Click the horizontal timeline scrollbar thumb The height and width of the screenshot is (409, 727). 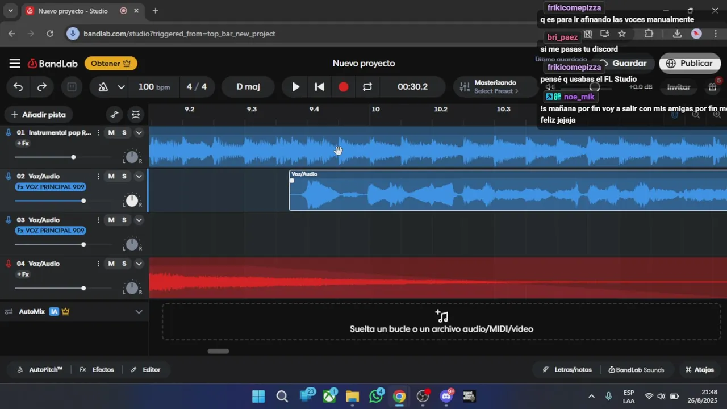point(218,351)
